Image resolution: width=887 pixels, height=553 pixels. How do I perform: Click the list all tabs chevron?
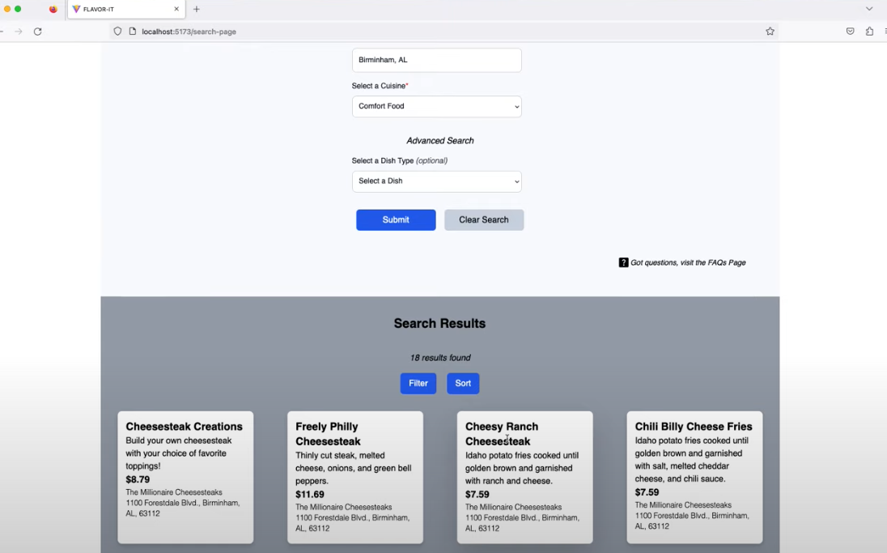pyautogui.click(x=869, y=9)
